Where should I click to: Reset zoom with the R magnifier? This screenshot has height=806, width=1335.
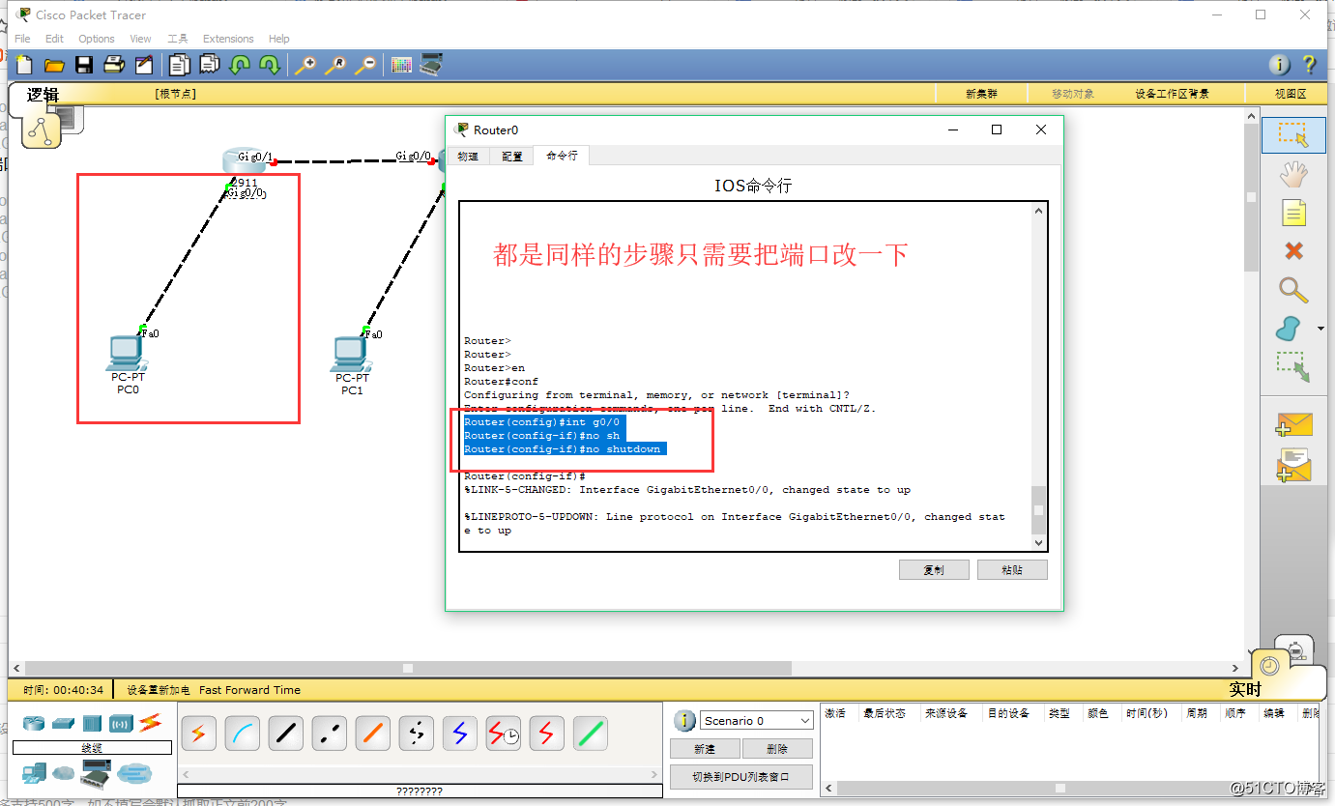335,65
